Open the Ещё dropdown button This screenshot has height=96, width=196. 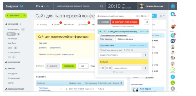(83, 66)
